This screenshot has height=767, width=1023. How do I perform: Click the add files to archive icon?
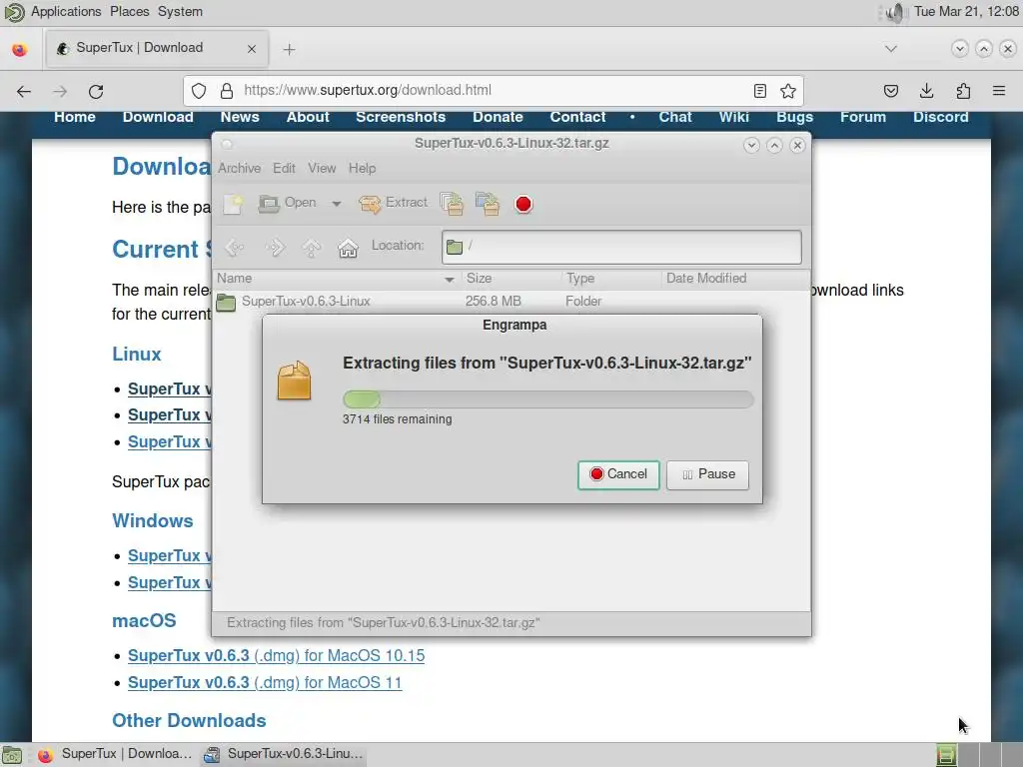(x=452, y=204)
